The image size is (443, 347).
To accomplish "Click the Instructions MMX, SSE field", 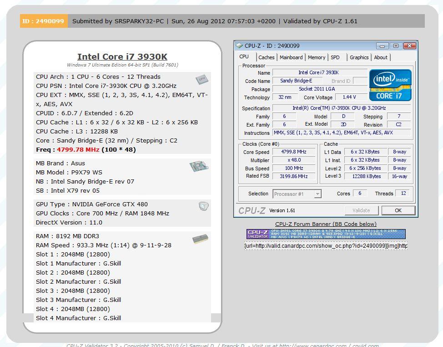I will (x=341, y=133).
